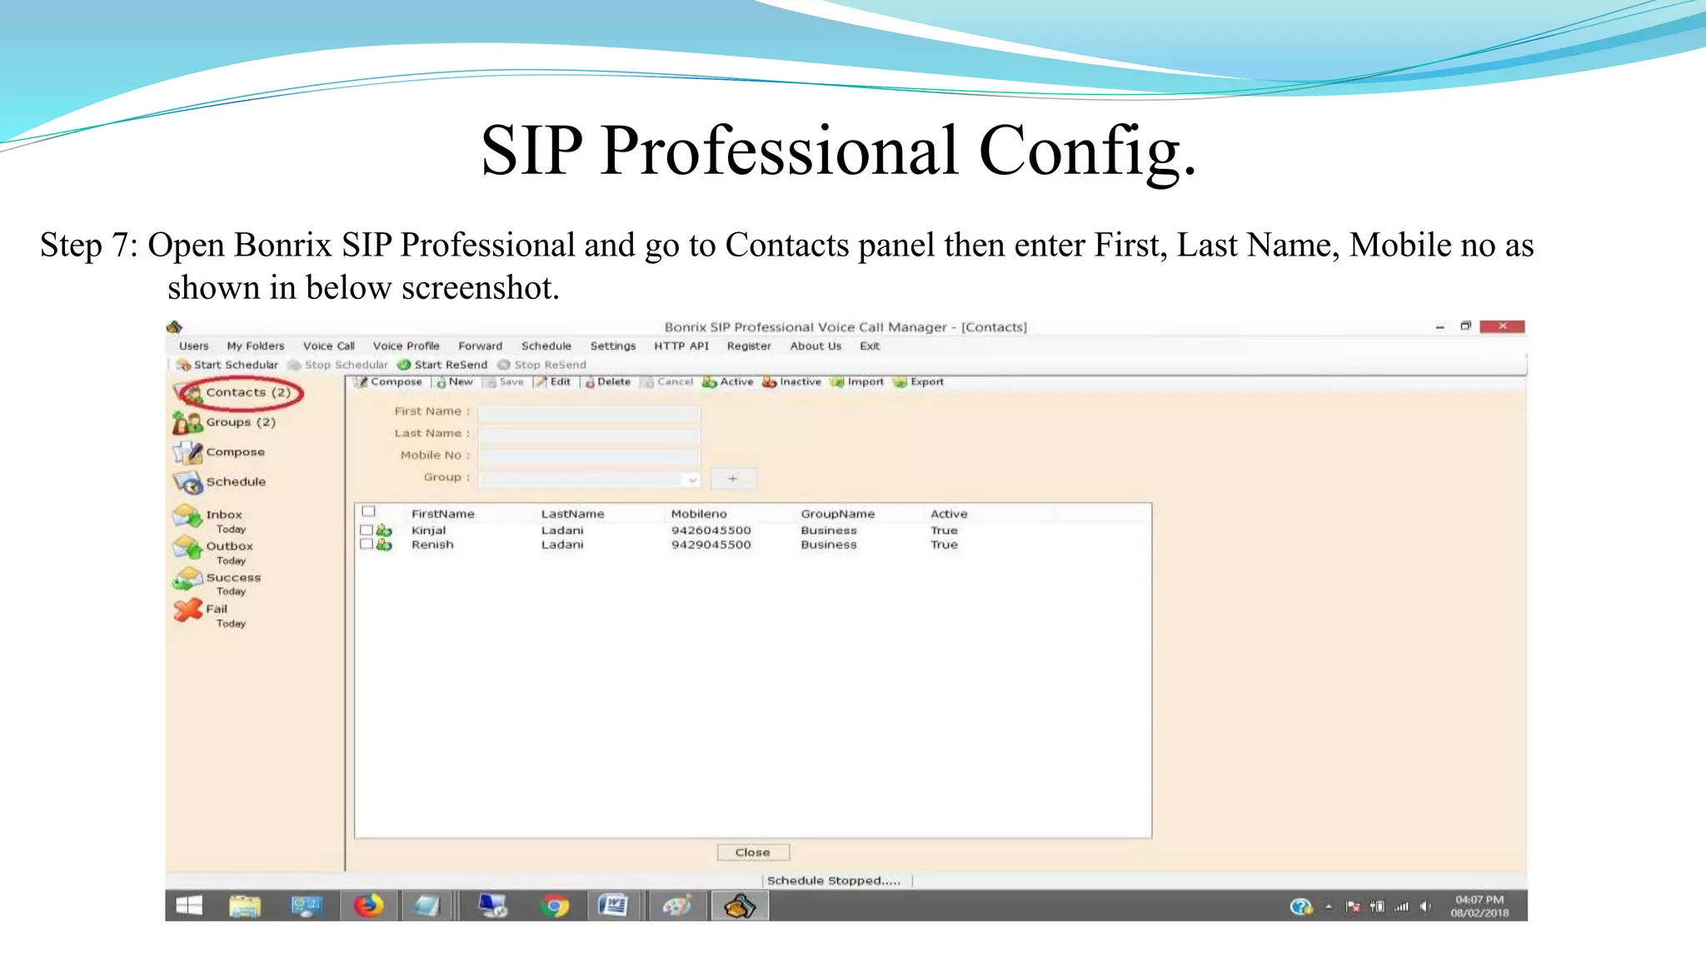This screenshot has width=1706, height=959.
Task: Focus the First Name field
Action: 590,413
